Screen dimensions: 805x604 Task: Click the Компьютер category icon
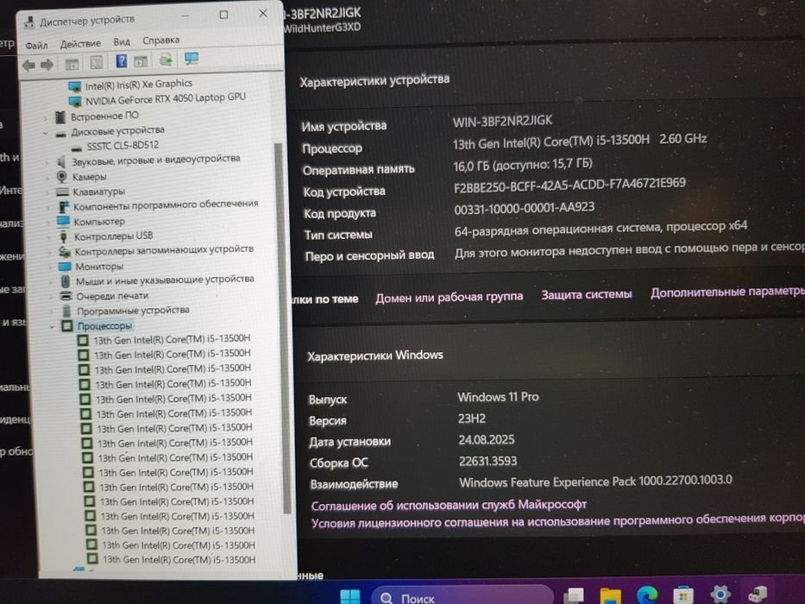[64, 222]
